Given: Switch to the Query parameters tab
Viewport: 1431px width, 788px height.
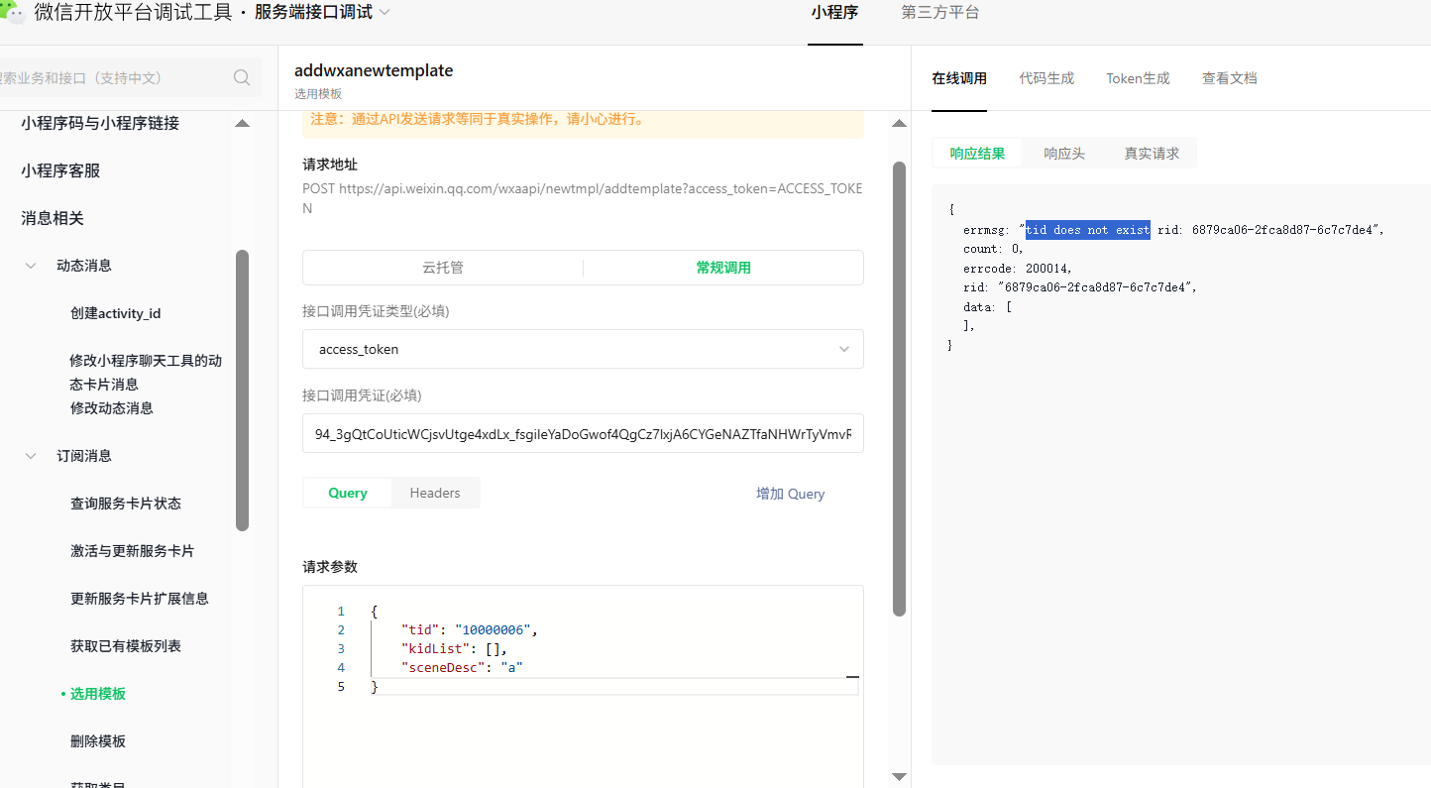Looking at the screenshot, I should [348, 493].
